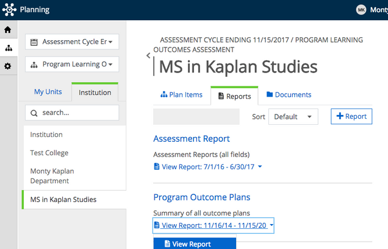Open View Report 11/16/14 - 11/15/20 link
The height and width of the screenshot is (249, 388).
click(211, 225)
